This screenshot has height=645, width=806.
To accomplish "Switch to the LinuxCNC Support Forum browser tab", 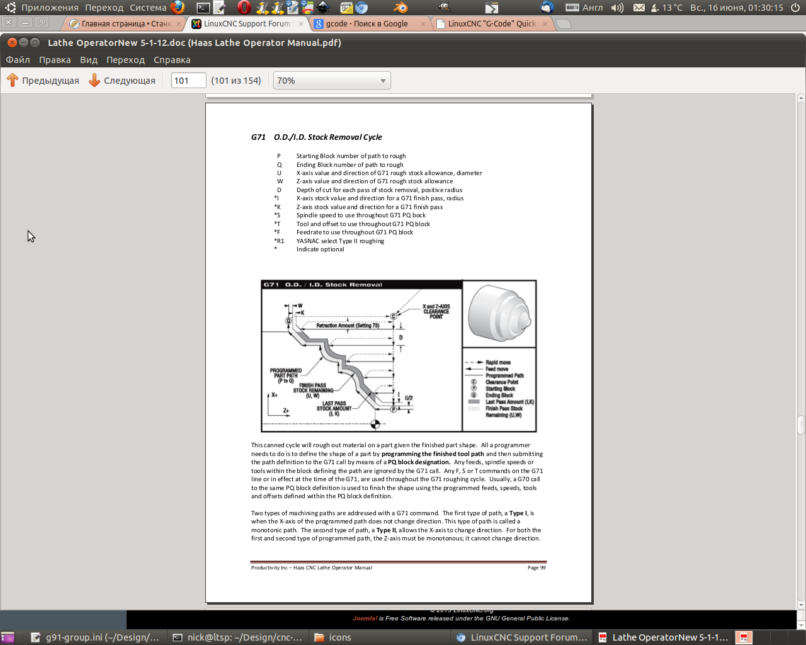I will pos(247,23).
